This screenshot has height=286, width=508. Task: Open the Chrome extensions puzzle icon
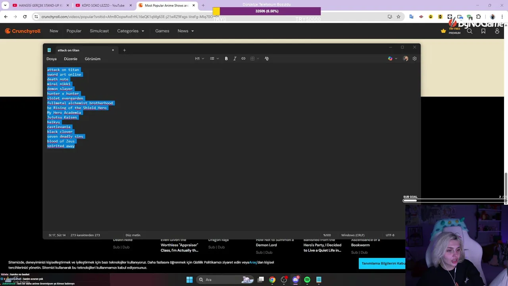pyautogui.click(x=478, y=17)
